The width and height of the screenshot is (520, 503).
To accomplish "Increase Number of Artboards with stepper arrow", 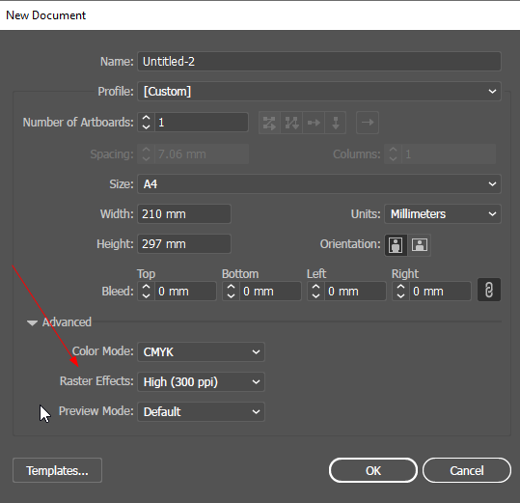I will (146, 118).
